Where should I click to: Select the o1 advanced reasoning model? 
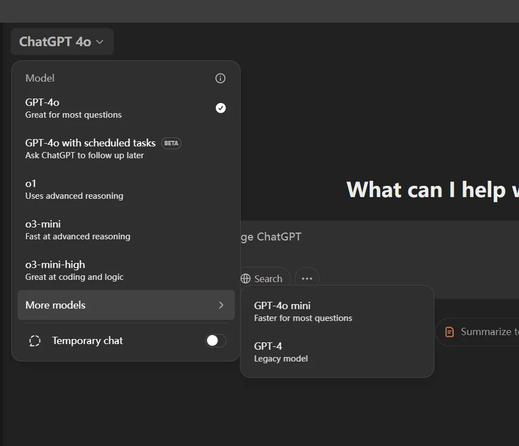pyautogui.click(x=126, y=190)
